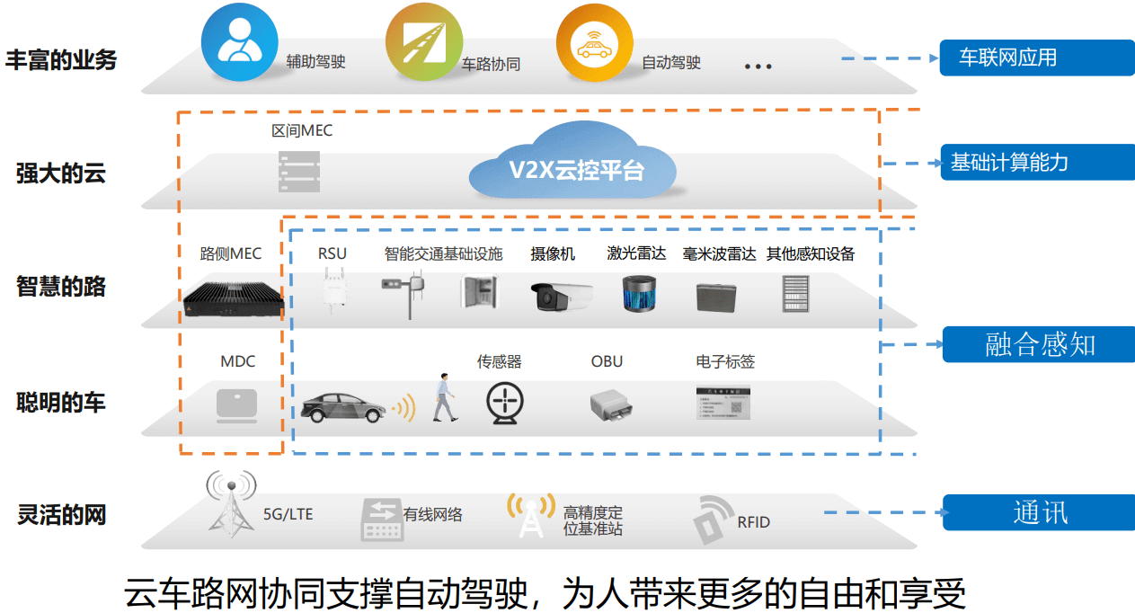Click the MDC text label

(238, 361)
